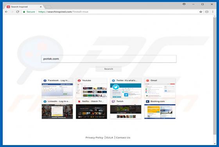Viewport: 219px width, 147px height.
Task: Click the LinkedIn favicon in tile
Action: click(45, 102)
